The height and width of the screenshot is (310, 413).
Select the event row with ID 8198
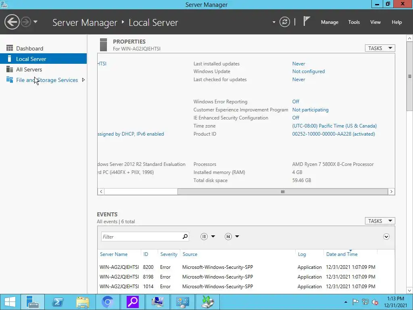point(246,277)
